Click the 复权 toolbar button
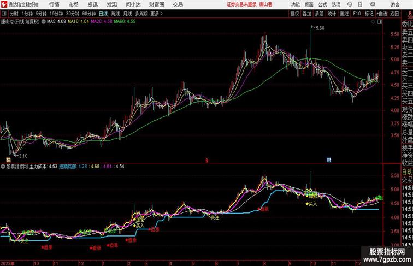The height and width of the screenshot is (266, 413). 294,14
